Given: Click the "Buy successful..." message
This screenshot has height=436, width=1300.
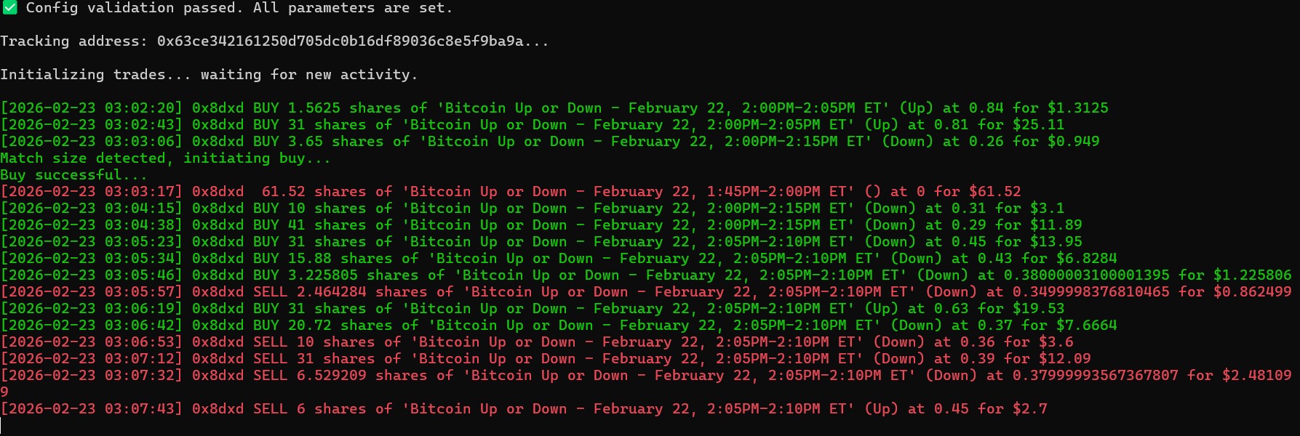Looking at the screenshot, I should point(73,175).
